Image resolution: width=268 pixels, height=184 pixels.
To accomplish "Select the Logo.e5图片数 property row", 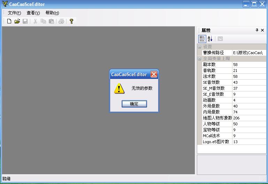I will 234,142.
